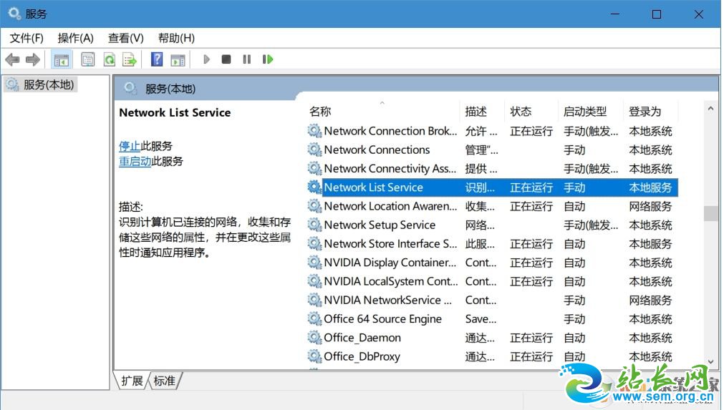Click gear icon of NVIDIA LocalSystem Container row

[314, 281]
